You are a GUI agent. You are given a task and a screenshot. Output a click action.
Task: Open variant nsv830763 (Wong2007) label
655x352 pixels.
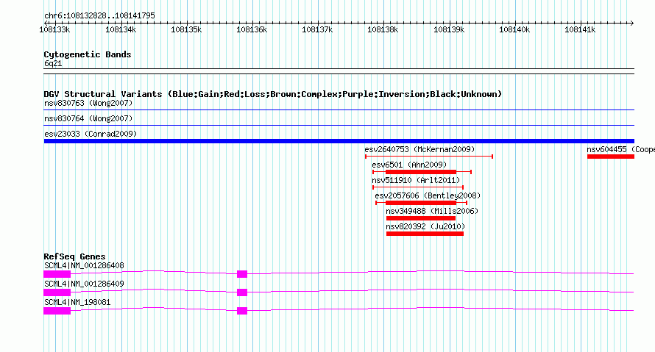88,103
